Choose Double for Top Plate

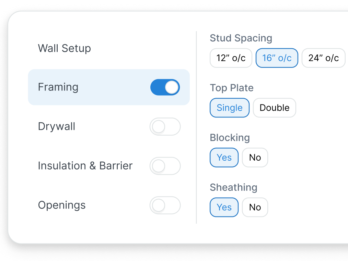pos(274,108)
